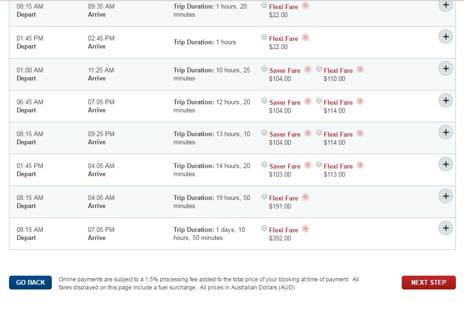464x309 pixels.
Task: Choose Flexi Fare $392.00 option
Action: 264,228
